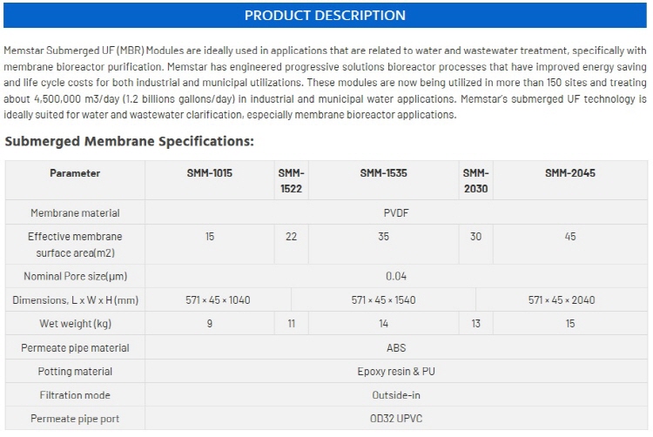This screenshot has height=437, width=653.
Task: Click the OD32 UPVC pipe port value
Action: [x=396, y=419]
